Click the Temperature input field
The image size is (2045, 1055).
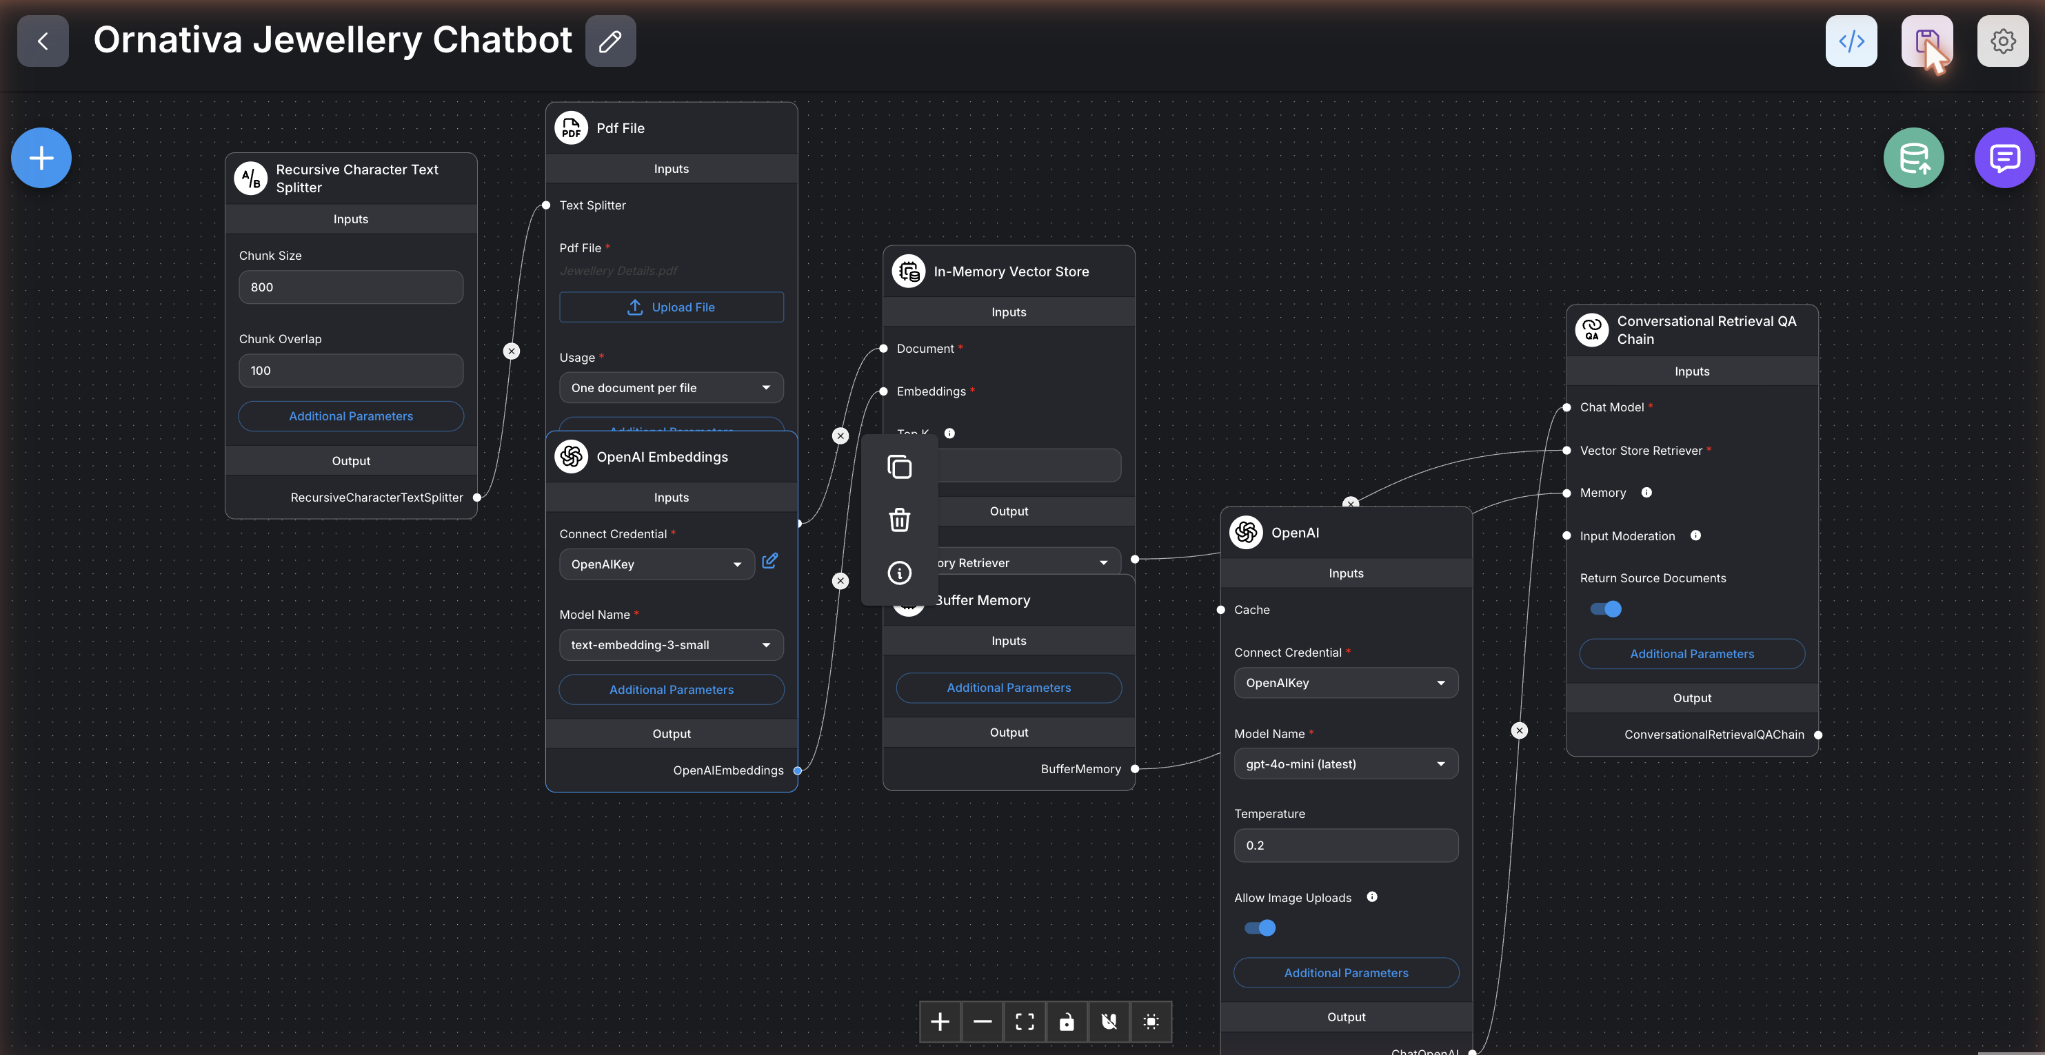pyautogui.click(x=1346, y=846)
